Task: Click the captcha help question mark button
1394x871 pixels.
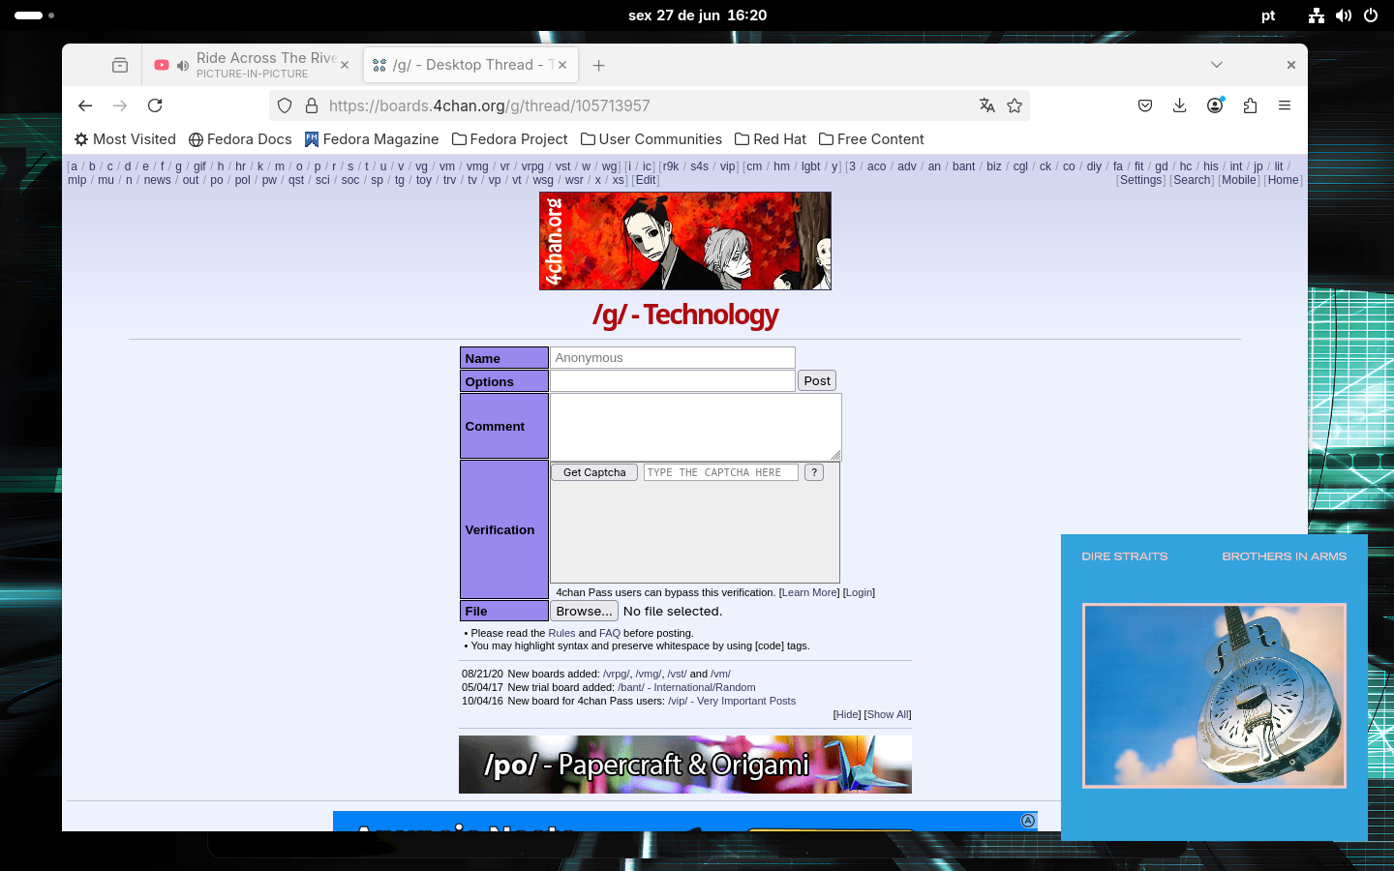Action: point(814,472)
